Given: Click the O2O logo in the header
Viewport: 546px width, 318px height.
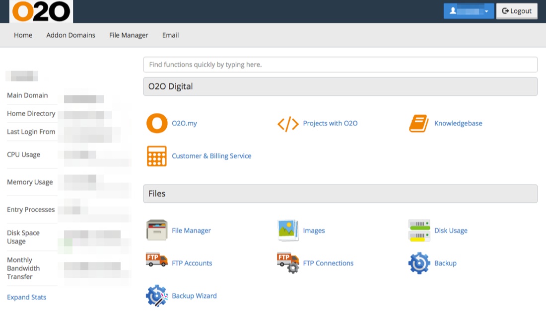Looking at the screenshot, I should coord(41,11).
